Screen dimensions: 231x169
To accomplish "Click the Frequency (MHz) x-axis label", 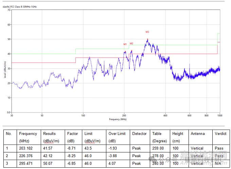I will point(118,119).
